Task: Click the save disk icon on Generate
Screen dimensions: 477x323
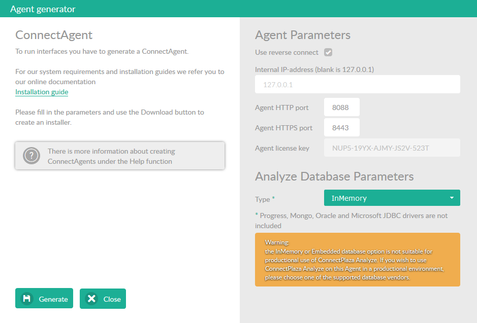Action: click(x=27, y=299)
